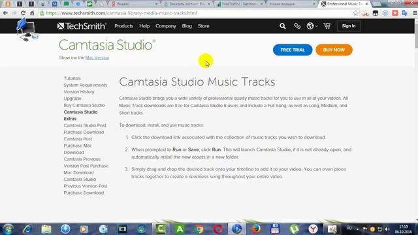418x235 pixels.
Task: Open Opera browser in the taskbar
Action: 217,229
